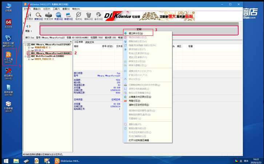Click the 卷标 column header
The height and width of the screenshot is (164, 264).
click(x=76, y=46)
